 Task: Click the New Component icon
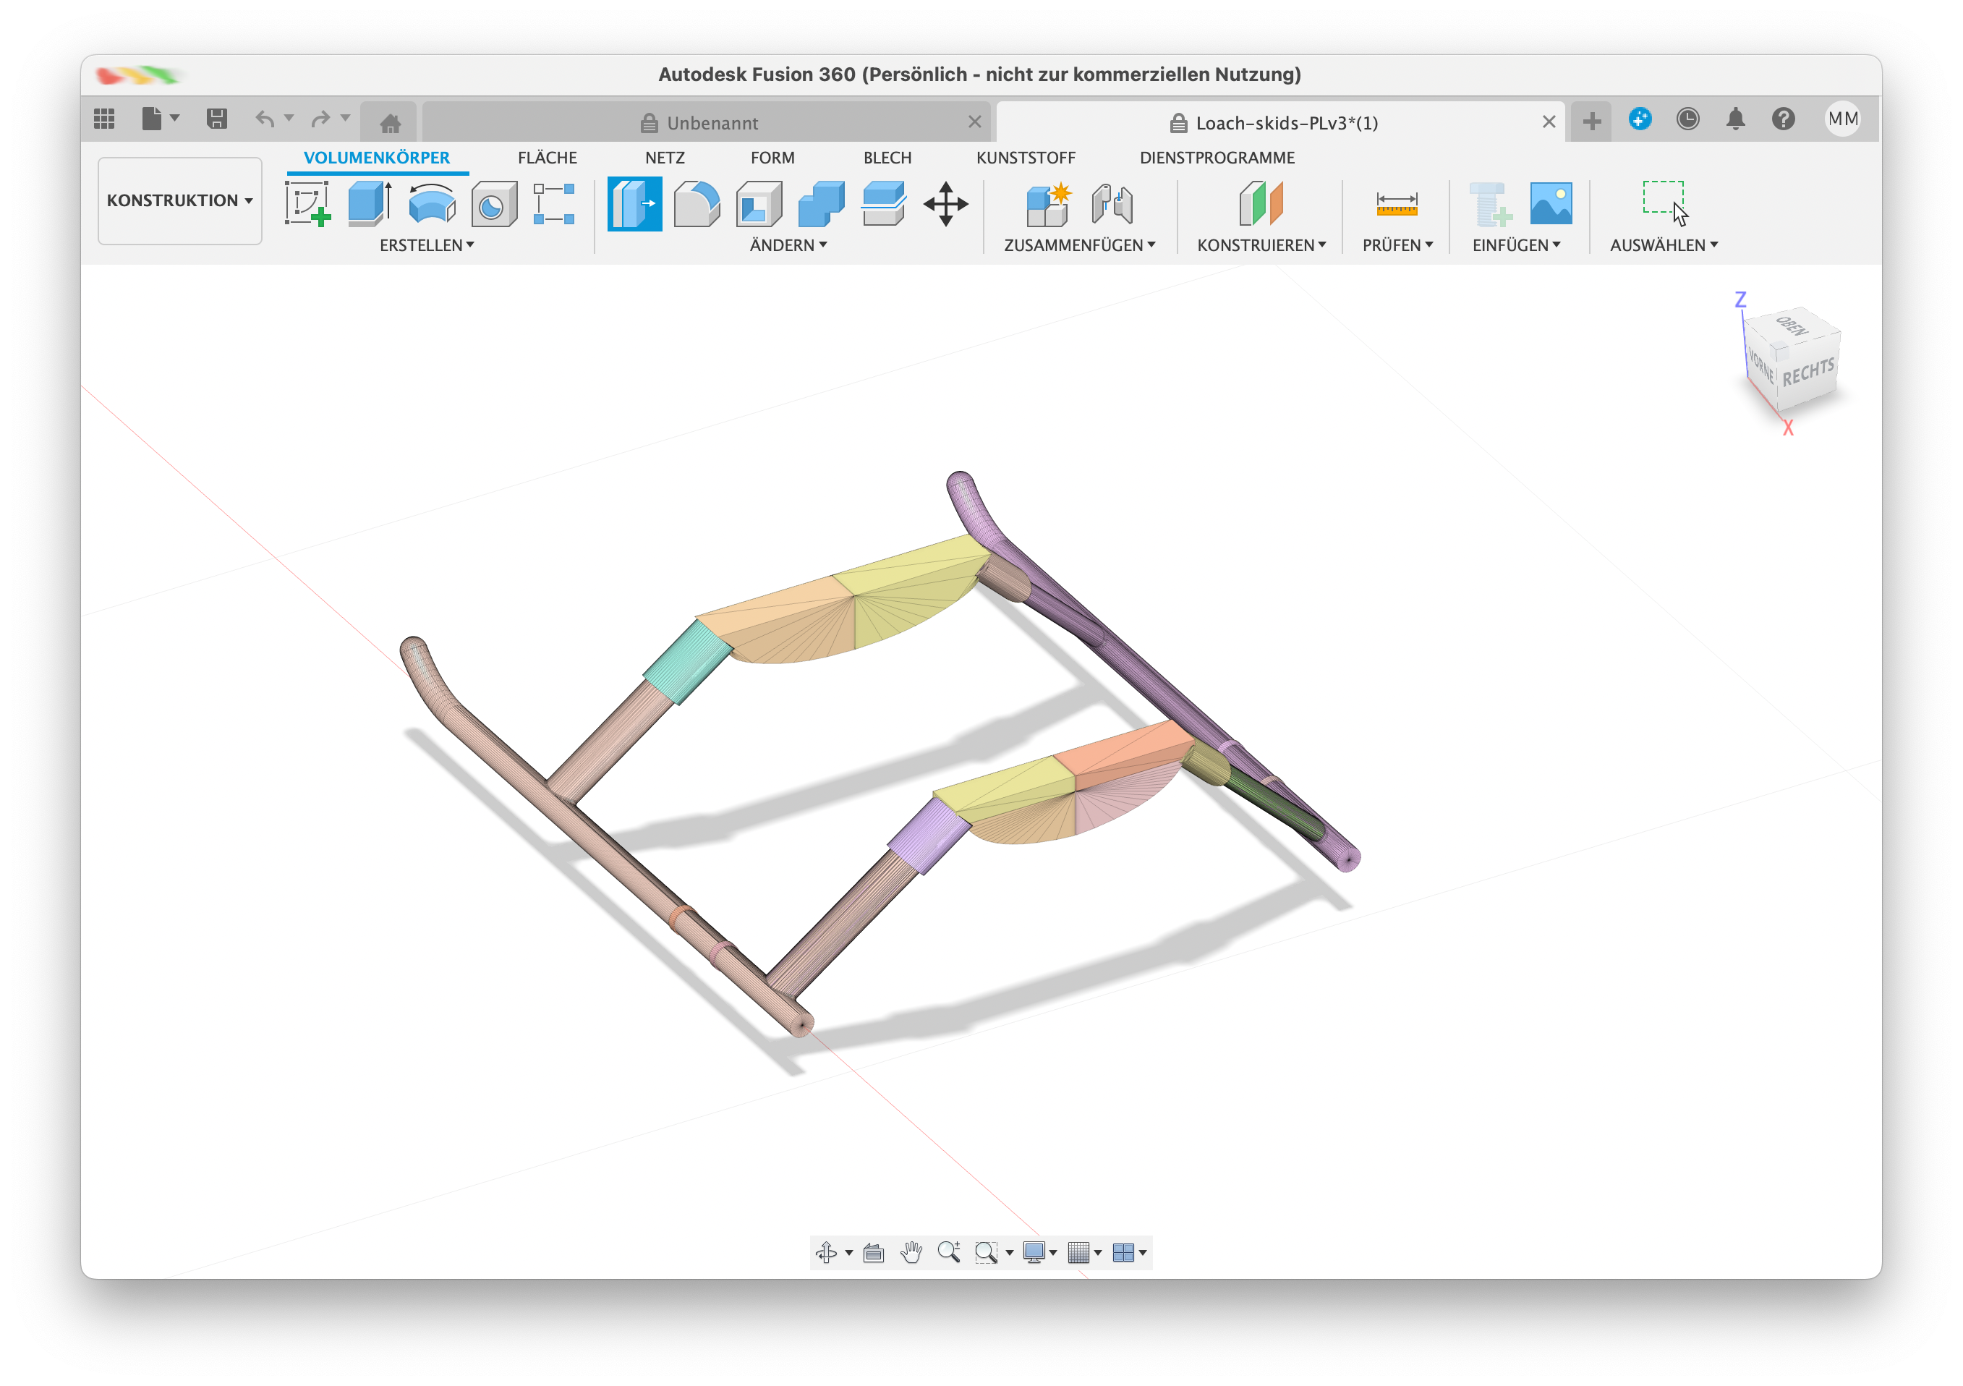point(1049,203)
